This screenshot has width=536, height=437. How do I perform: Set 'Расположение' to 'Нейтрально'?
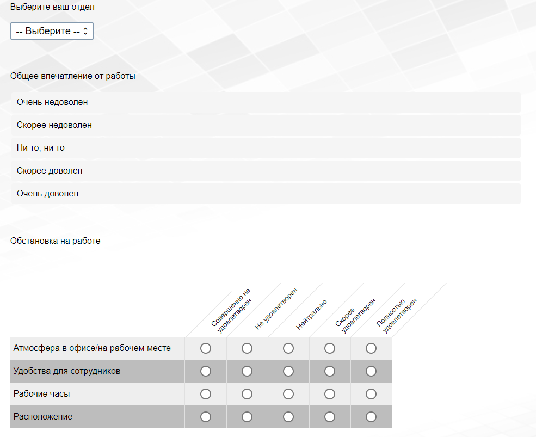pyautogui.click(x=288, y=417)
